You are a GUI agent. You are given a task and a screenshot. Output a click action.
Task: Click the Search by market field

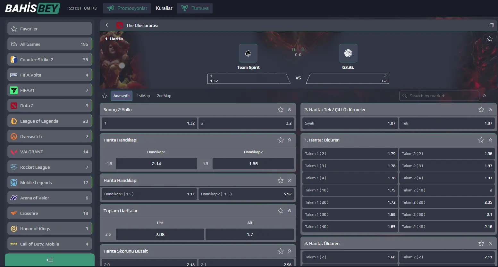[439, 96]
